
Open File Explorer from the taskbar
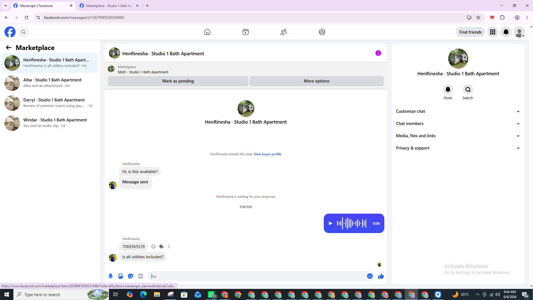coord(157,294)
